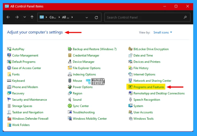Open the File History link

(141, 68)
